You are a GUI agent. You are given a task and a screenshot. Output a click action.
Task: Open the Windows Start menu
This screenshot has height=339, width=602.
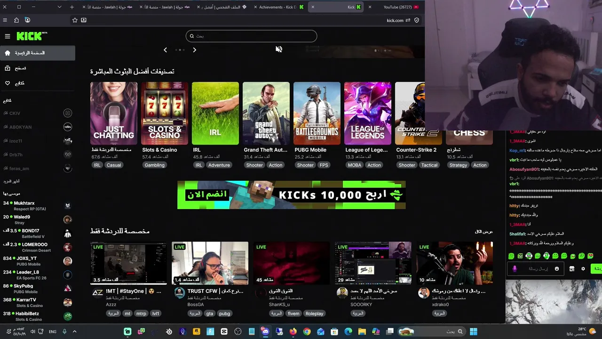[474, 331]
